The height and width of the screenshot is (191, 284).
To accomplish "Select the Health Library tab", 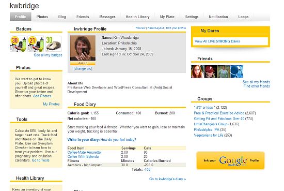I will [137, 17].
